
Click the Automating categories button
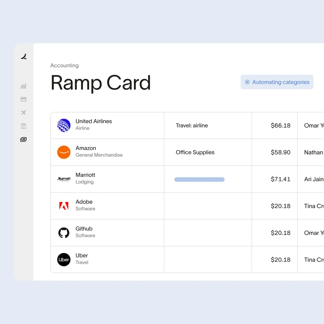[x=277, y=82]
